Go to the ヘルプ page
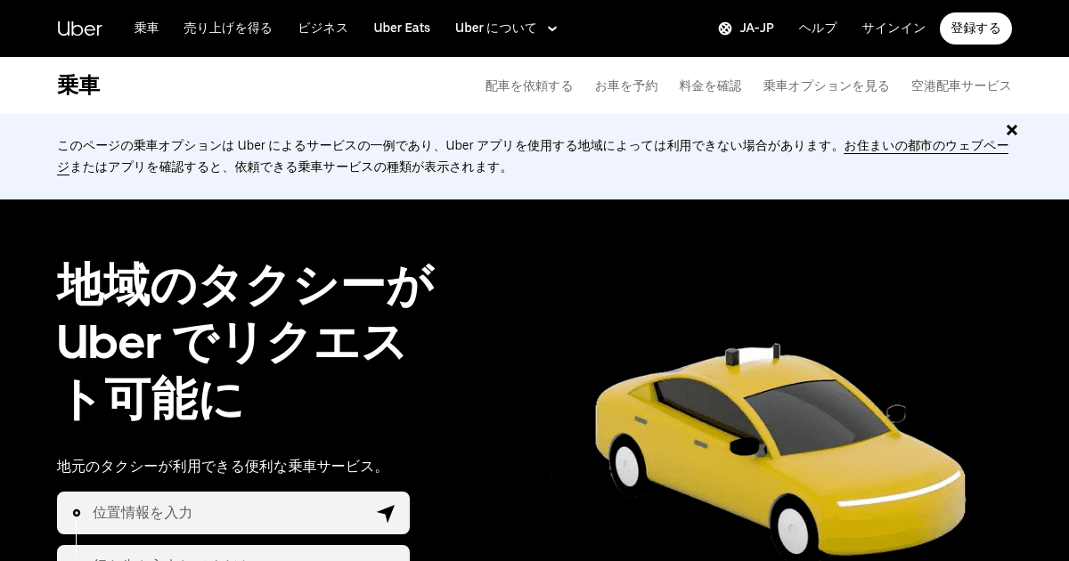The width and height of the screenshot is (1069, 561). pos(817,28)
